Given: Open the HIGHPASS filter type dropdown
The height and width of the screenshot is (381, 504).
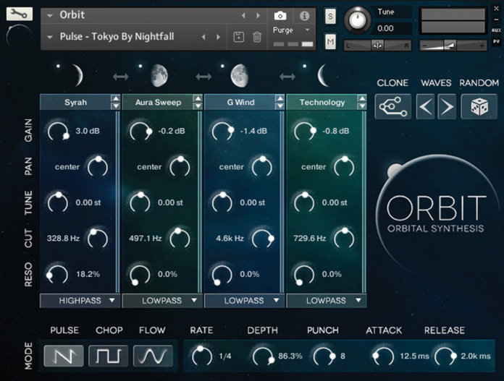Looking at the screenshot, I should pos(80,300).
